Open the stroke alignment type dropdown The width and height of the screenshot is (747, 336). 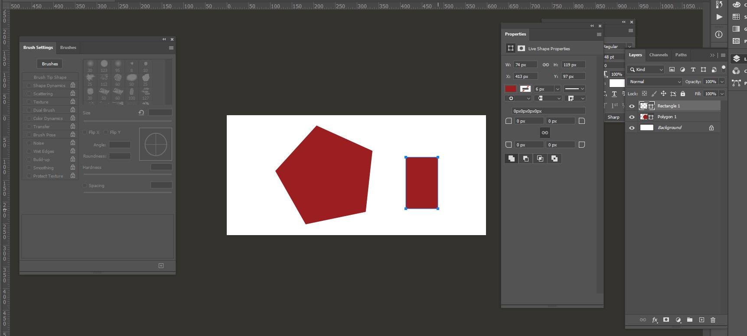518,98
